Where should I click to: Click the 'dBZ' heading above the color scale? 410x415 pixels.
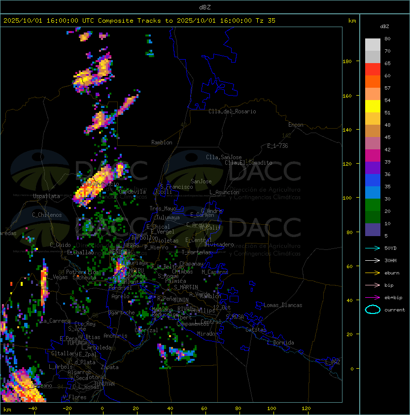[x=384, y=27]
